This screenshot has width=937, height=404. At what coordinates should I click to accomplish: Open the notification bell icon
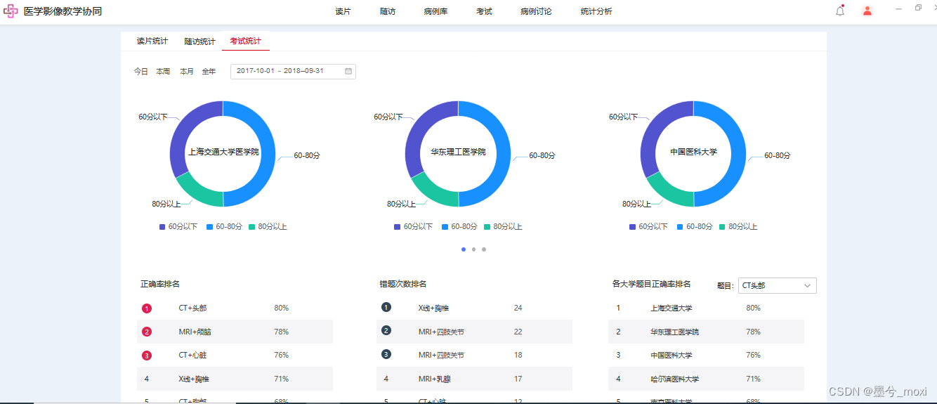click(x=840, y=11)
